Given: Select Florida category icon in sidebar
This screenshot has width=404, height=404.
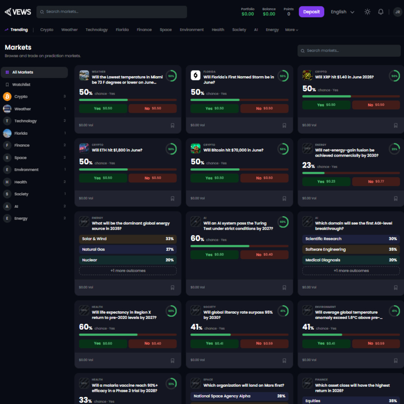Looking at the screenshot, I should 7,133.
